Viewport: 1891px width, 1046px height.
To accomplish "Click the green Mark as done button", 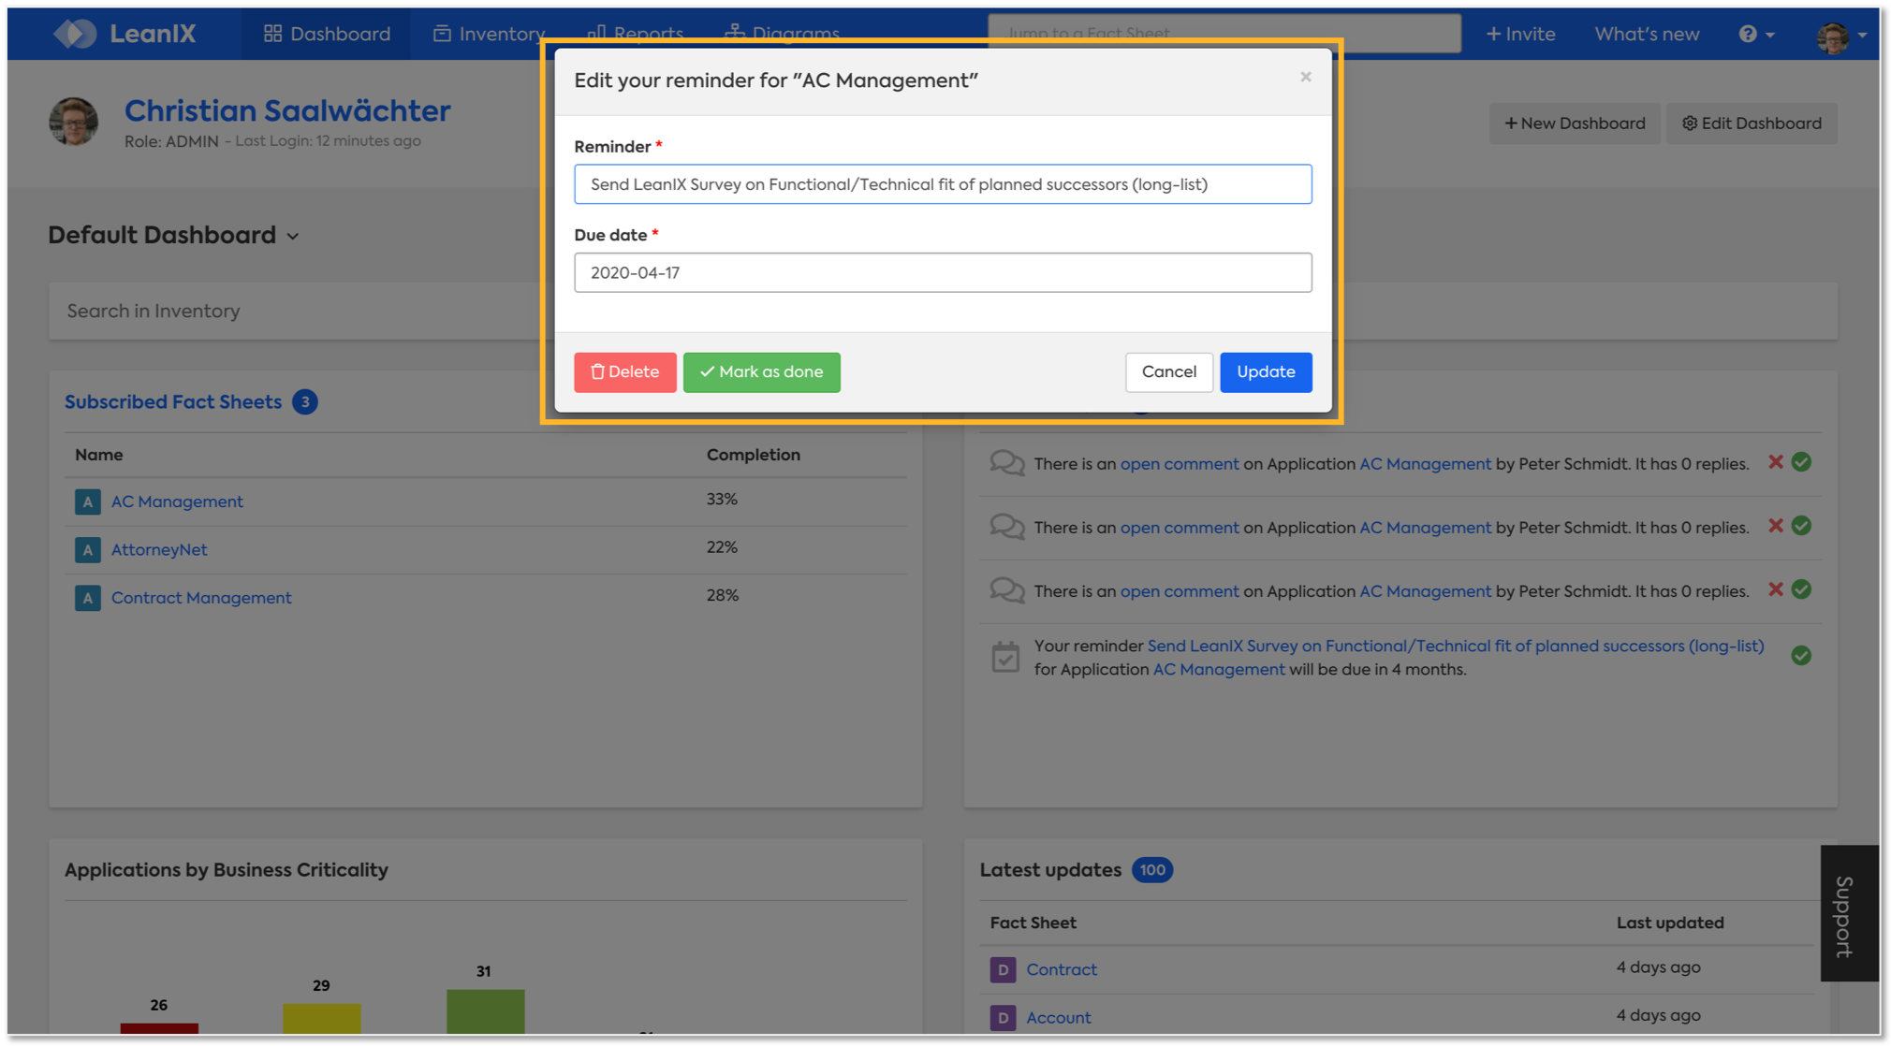I will tap(761, 372).
